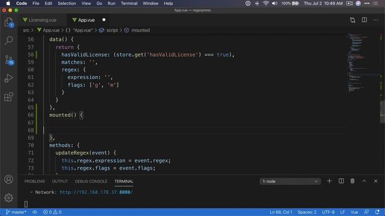Click the volume icon in menu bar
This screenshot has width=385, height=216.
pos(274,4)
